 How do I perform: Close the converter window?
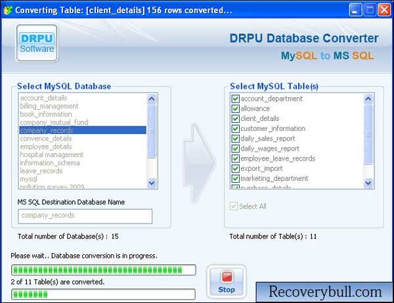click(384, 10)
